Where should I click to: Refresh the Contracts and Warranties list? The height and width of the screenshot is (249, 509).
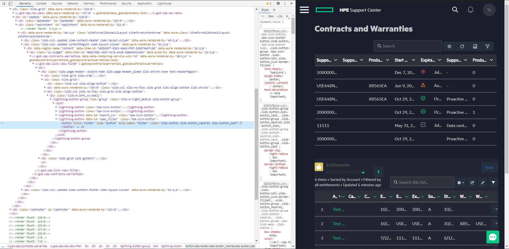point(462,46)
